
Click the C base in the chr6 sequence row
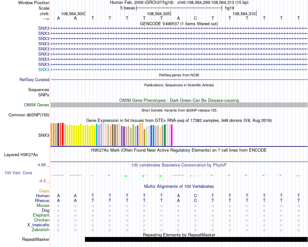(x=195, y=18)
